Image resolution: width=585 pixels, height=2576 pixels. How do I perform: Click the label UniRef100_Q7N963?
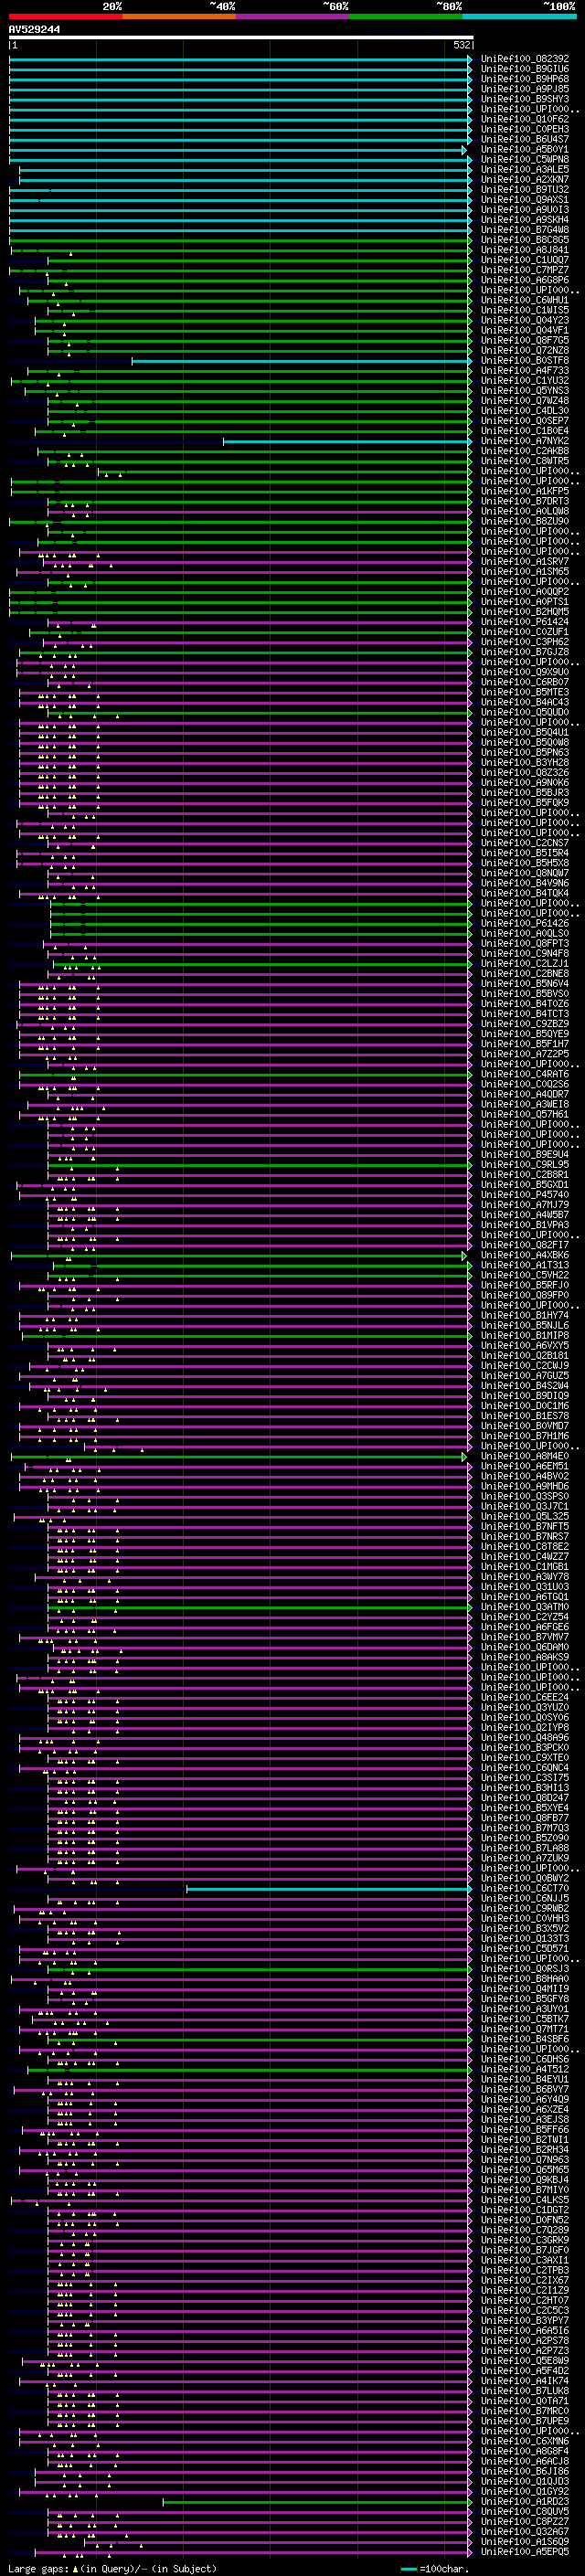tap(525, 2160)
